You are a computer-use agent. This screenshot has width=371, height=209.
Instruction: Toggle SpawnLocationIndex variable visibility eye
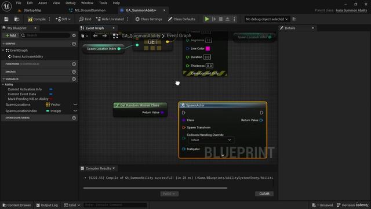point(75,111)
